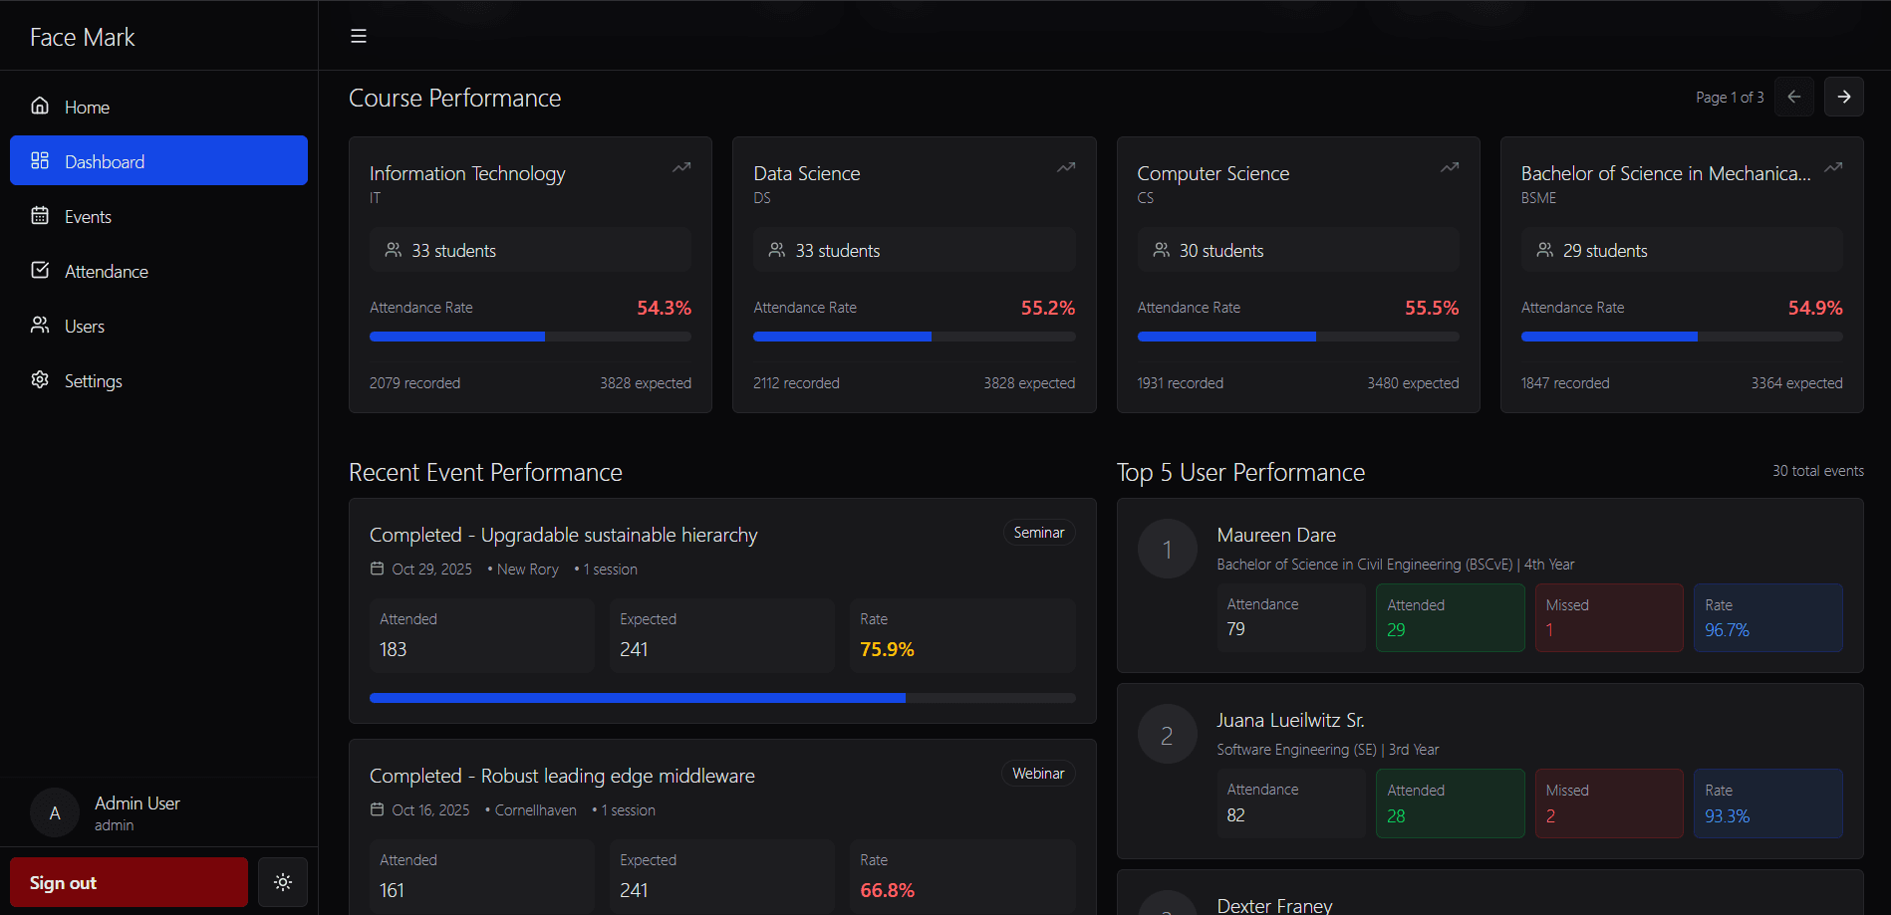The height and width of the screenshot is (915, 1891).
Task: Click the Webinar badge on Robust leading edge middleware
Action: (1038, 773)
